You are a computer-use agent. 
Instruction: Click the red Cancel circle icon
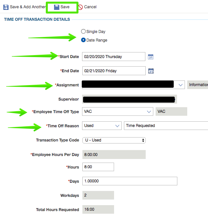coord(80,7)
